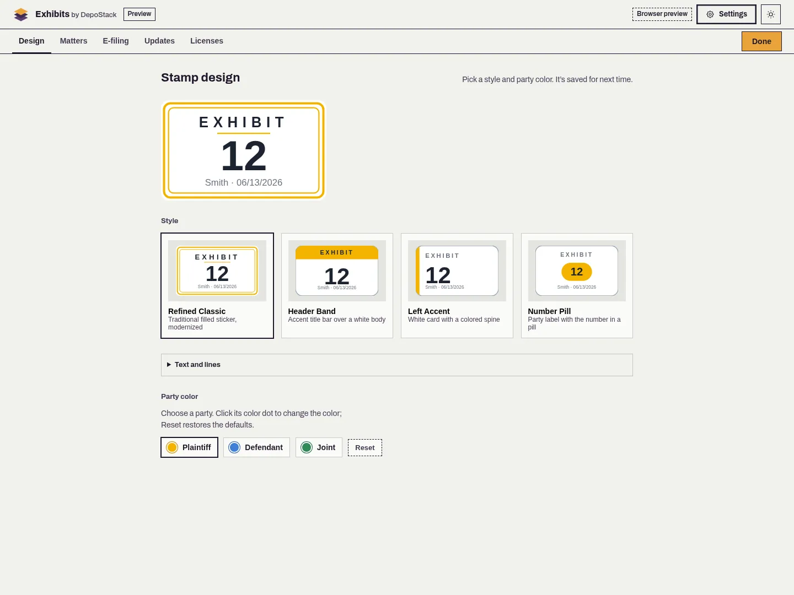The height and width of the screenshot is (595, 794).
Task: Open the Matters tab
Action: (73, 41)
